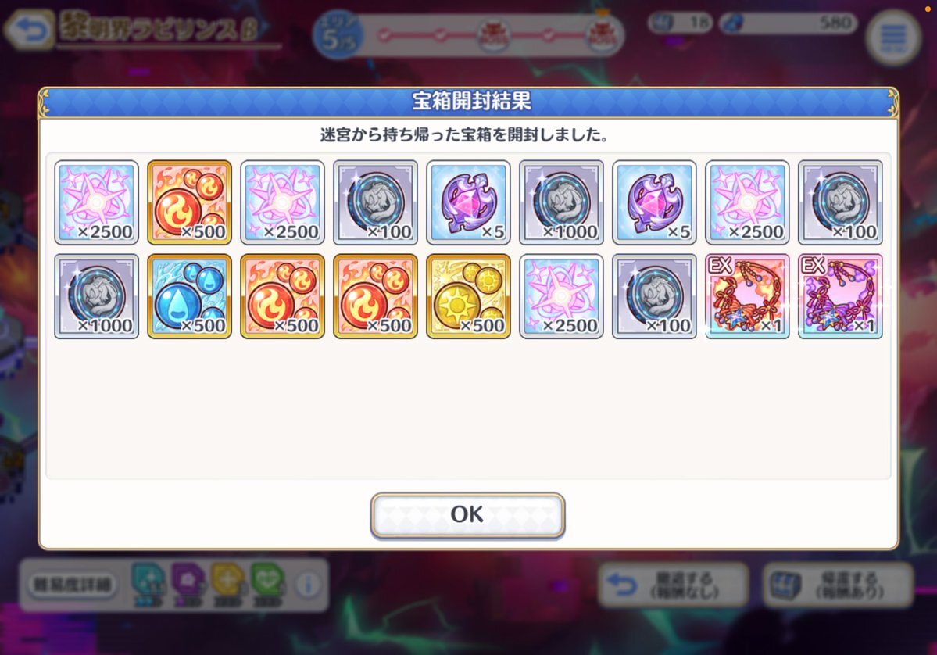Tap the last silver coin x100 in top row

coord(840,202)
